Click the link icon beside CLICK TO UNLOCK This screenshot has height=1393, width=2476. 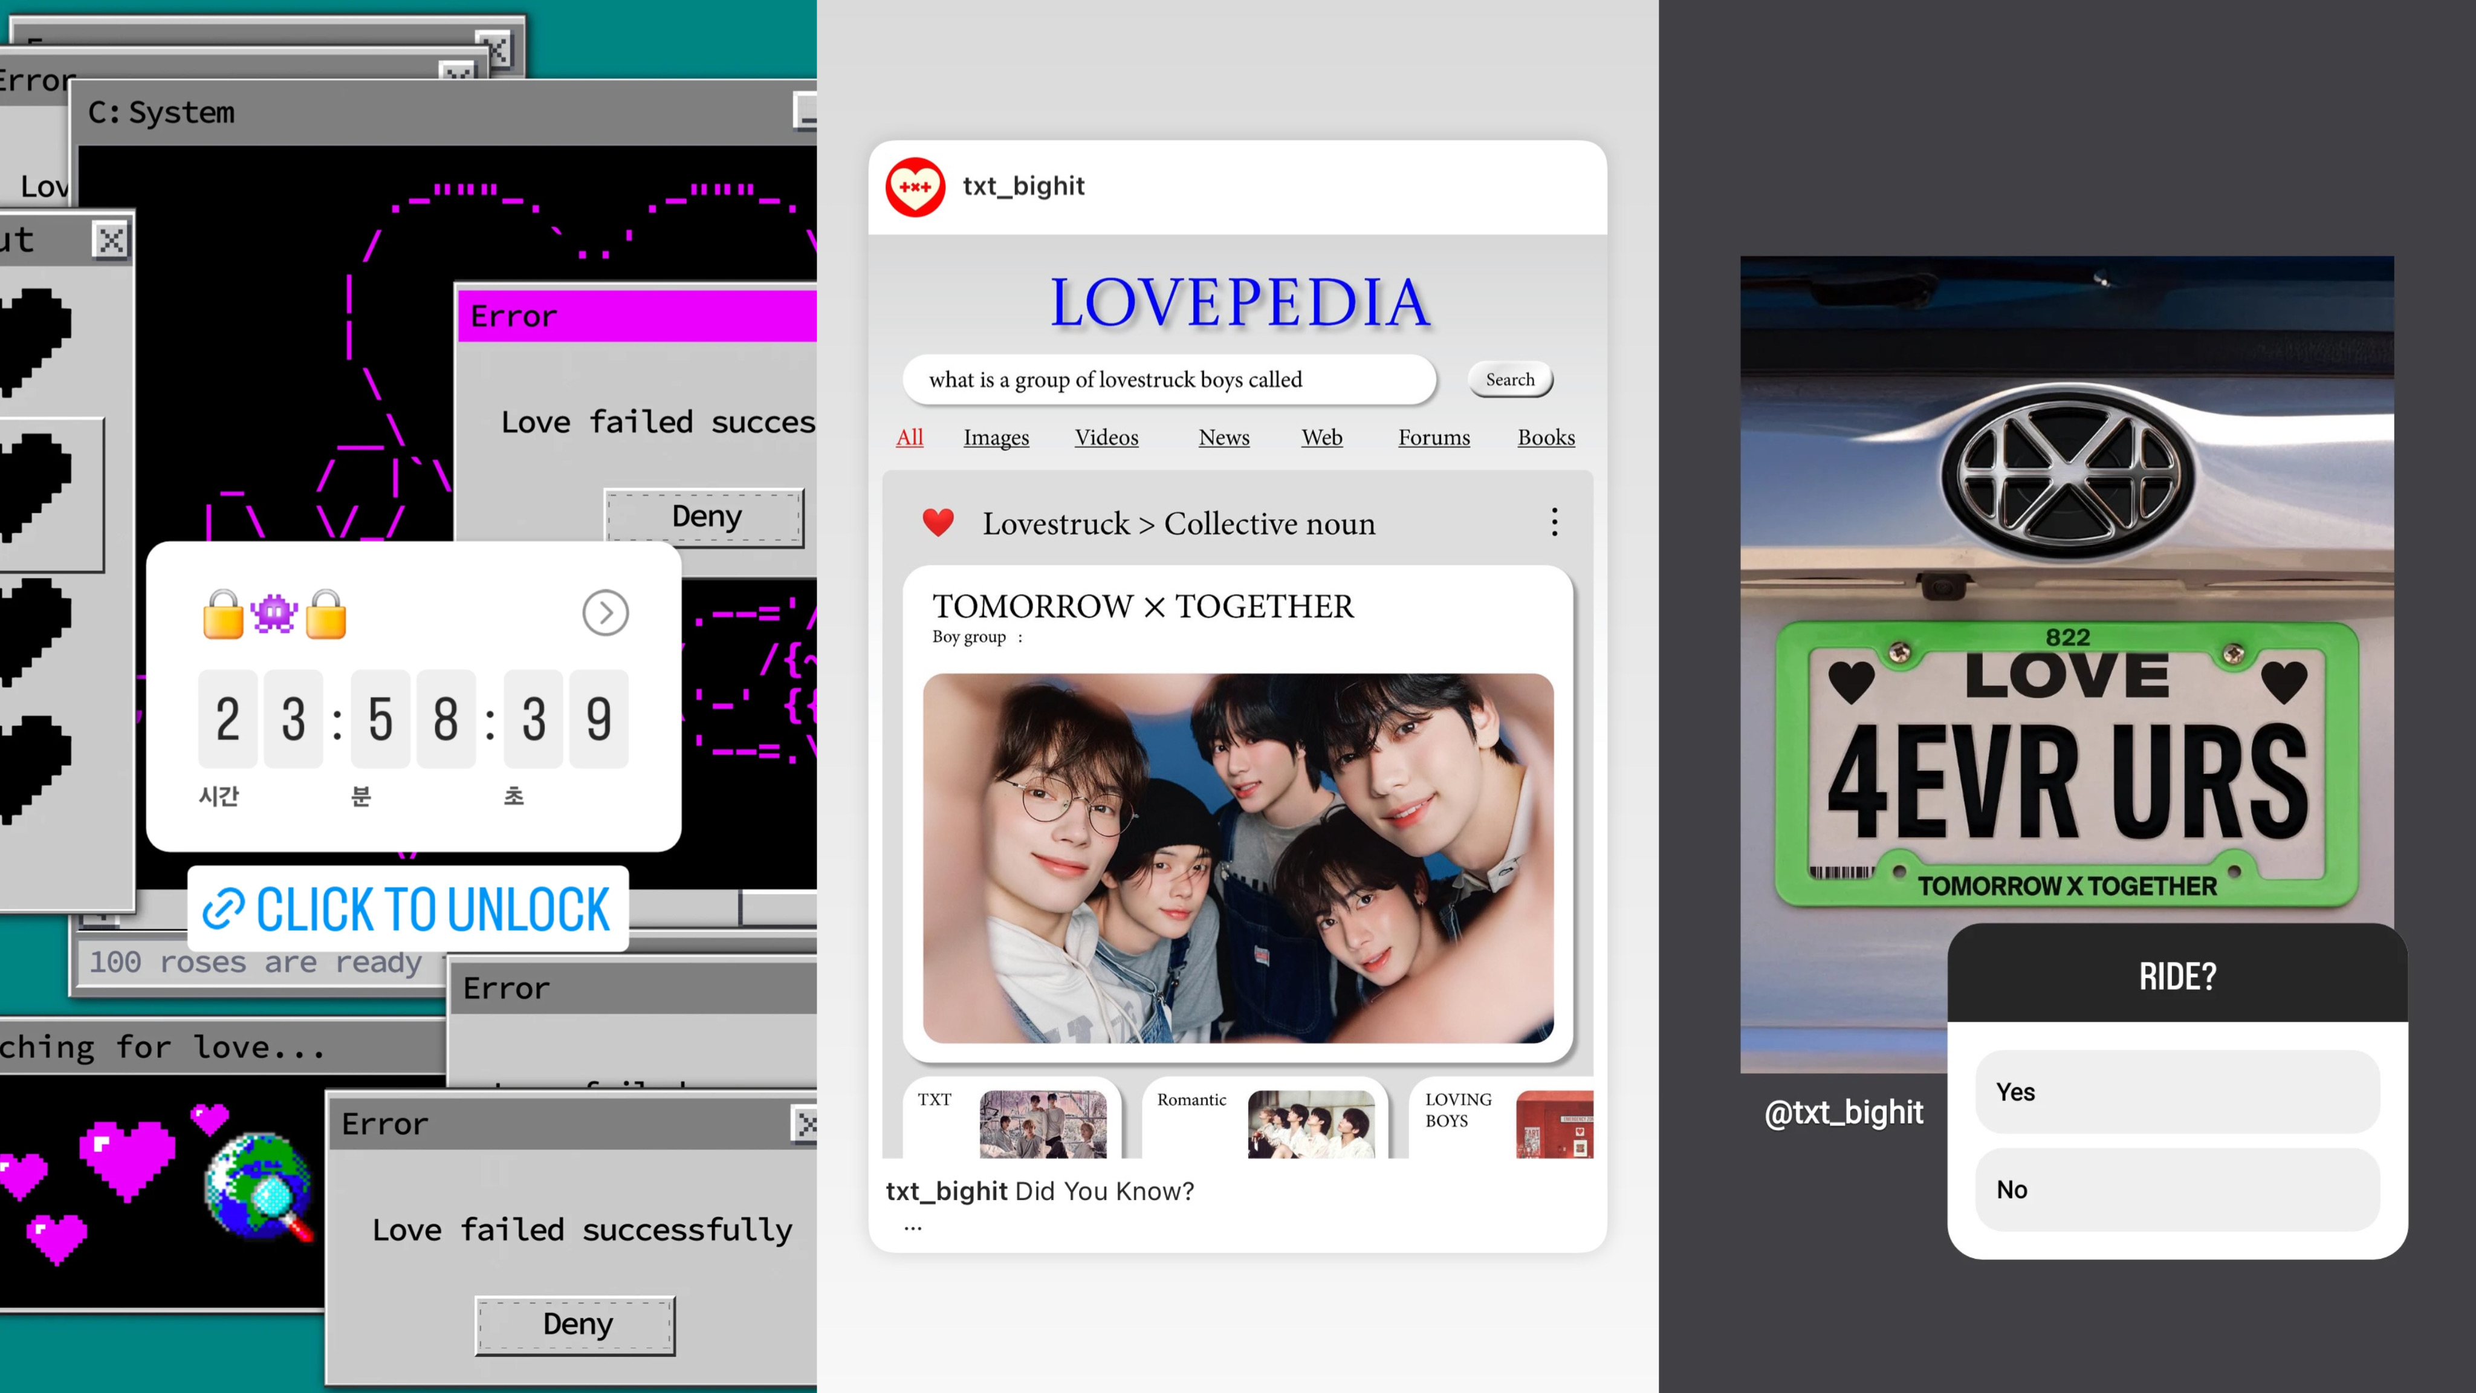224,909
